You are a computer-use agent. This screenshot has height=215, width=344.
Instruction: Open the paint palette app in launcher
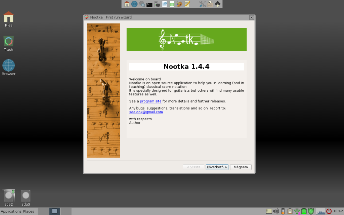pyautogui.click(x=179, y=4)
